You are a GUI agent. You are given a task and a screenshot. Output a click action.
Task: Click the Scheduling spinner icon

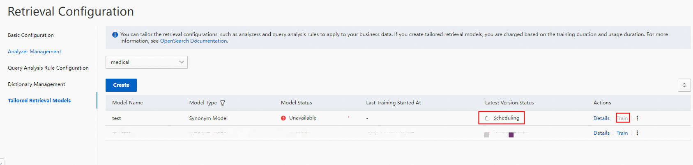487,118
